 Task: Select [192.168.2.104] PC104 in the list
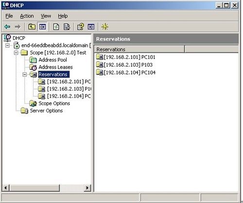point(130,72)
